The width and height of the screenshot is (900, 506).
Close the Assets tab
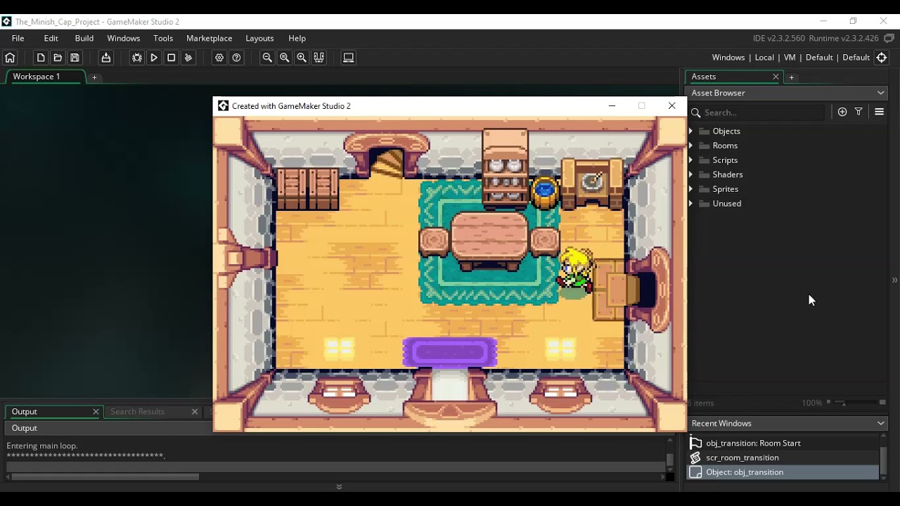click(776, 77)
